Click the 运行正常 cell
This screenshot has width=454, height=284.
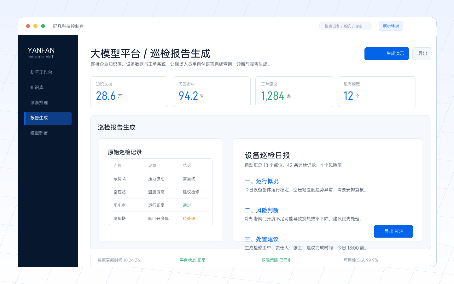click(x=156, y=205)
